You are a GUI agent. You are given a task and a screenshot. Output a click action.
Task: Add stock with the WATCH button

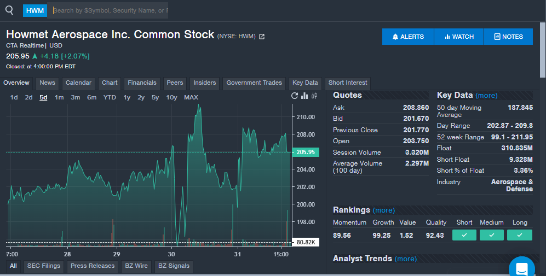(x=459, y=37)
